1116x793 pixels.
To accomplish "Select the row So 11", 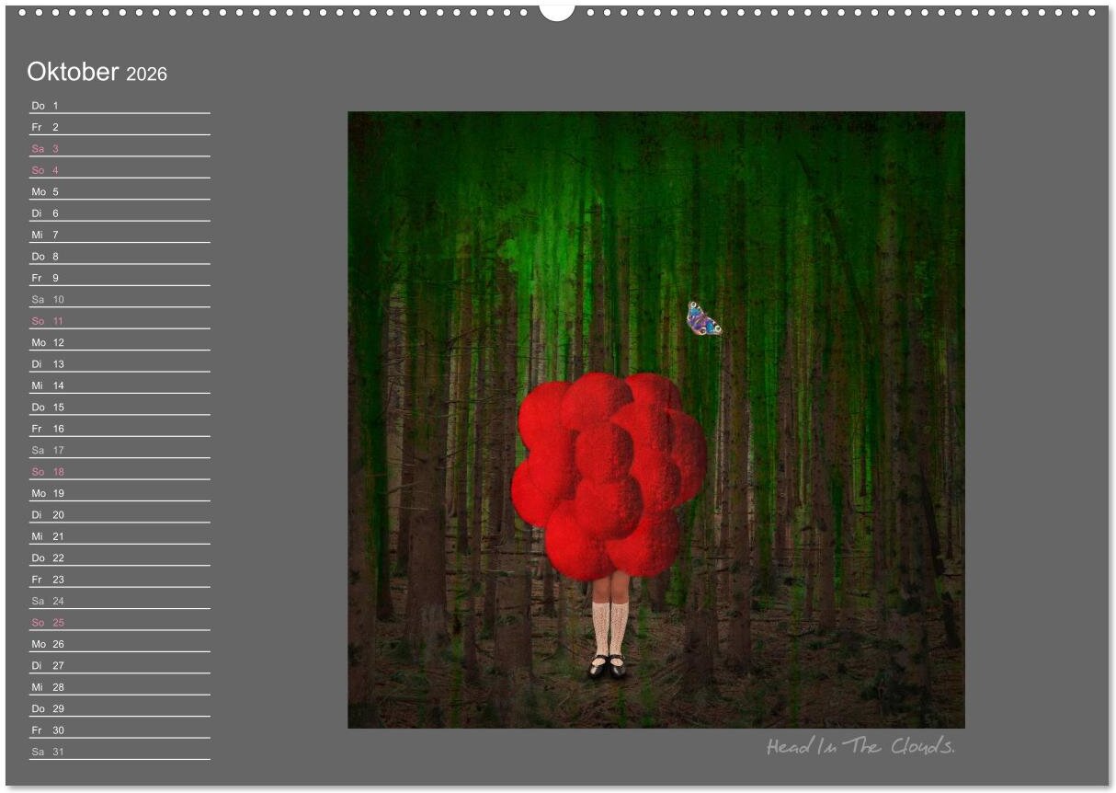I will click(x=120, y=321).
